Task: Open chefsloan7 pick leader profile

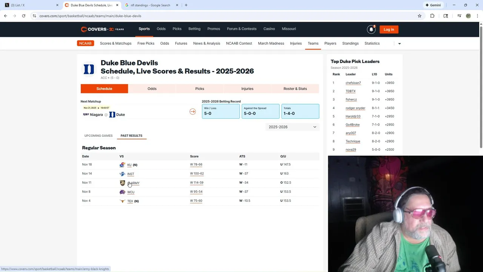Action: (353, 83)
